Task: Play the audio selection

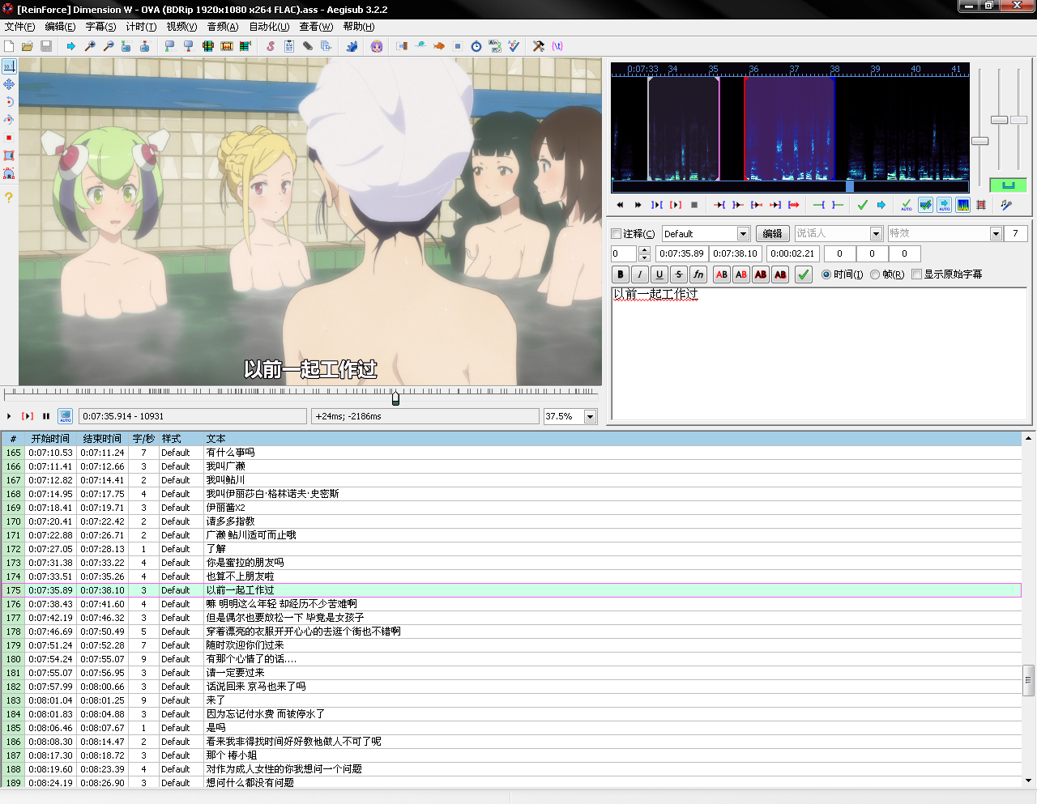Action: click(x=676, y=205)
